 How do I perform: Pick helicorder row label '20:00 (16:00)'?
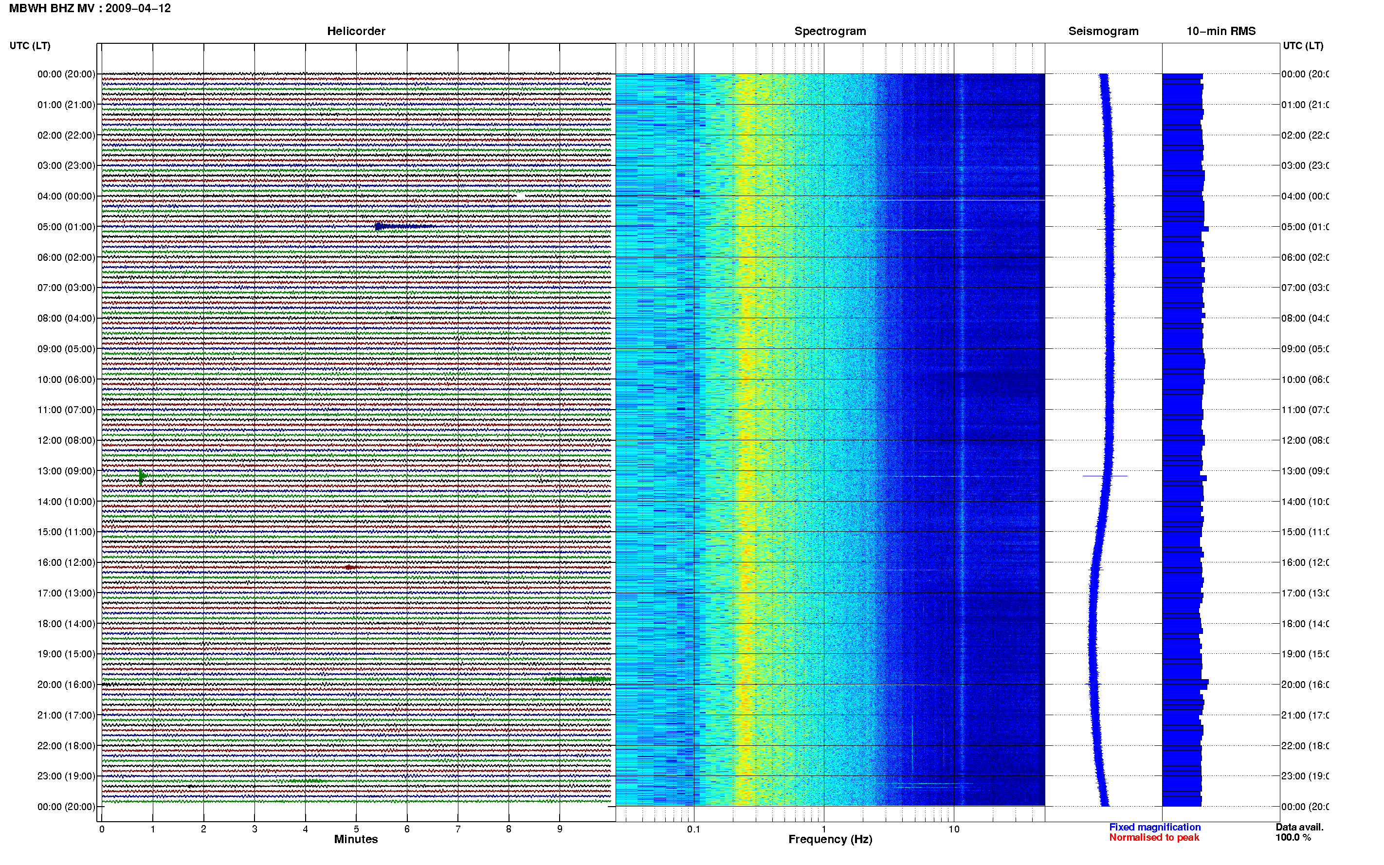[66, 684]
